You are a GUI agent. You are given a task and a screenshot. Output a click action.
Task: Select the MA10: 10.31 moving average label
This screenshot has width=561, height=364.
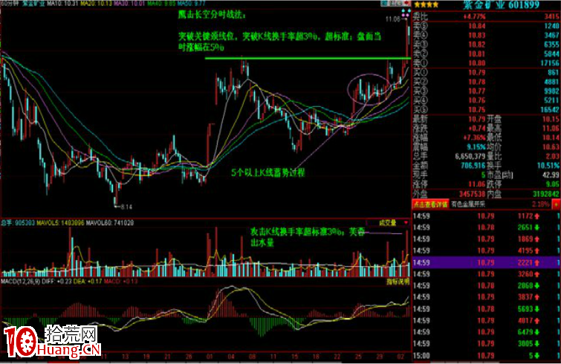[62, 3]
